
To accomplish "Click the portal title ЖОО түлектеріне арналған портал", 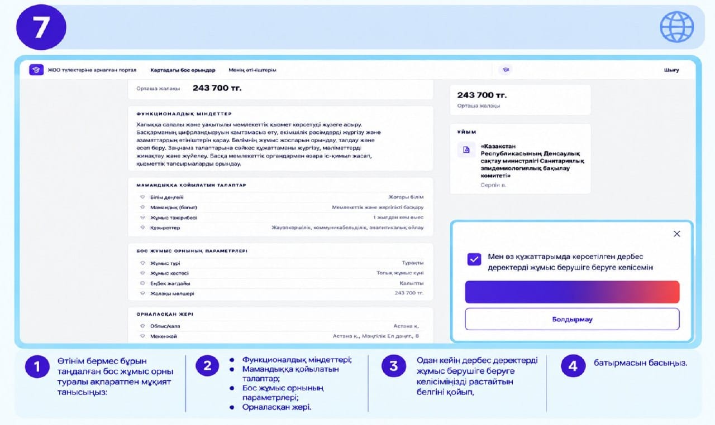I will click(92, 70).
